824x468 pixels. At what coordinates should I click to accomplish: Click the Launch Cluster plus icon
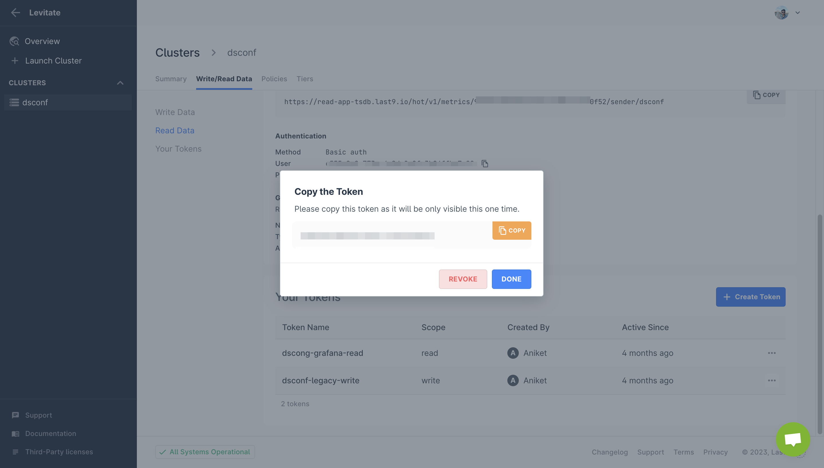click(15, 61)
